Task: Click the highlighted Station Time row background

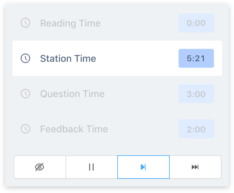Action: [x=138, y=58]
